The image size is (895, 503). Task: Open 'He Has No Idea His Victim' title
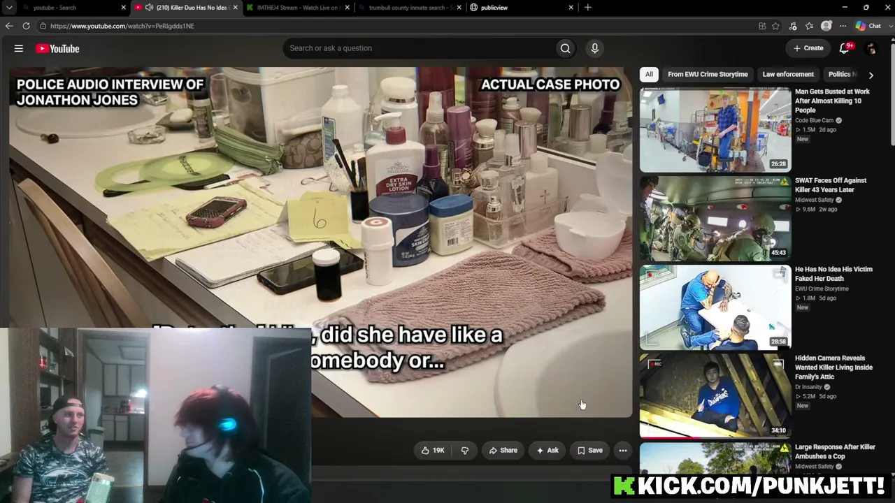point(833,274)
